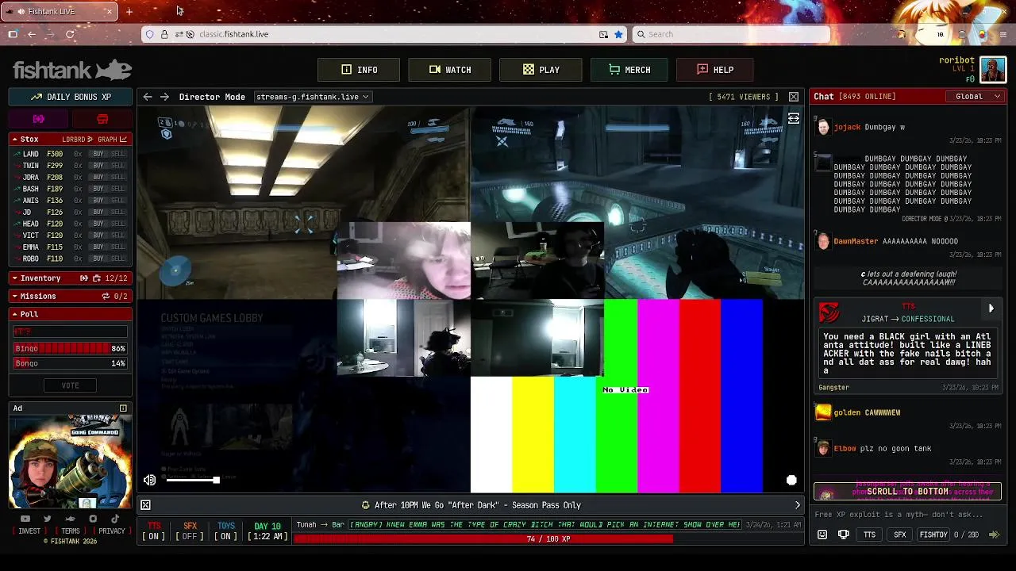
Task: Open the HELP page
Action: [715, 70]
